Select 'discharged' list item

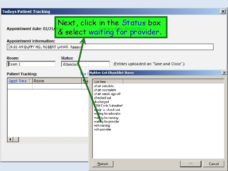point(101,102)
